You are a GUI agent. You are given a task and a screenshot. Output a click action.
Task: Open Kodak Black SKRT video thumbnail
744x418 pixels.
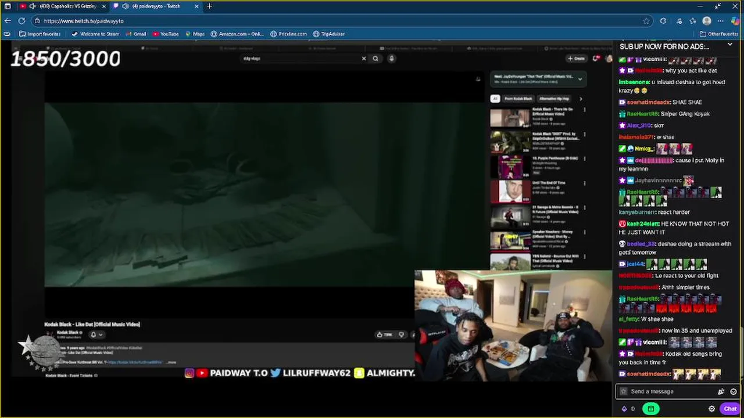point(510,142)
